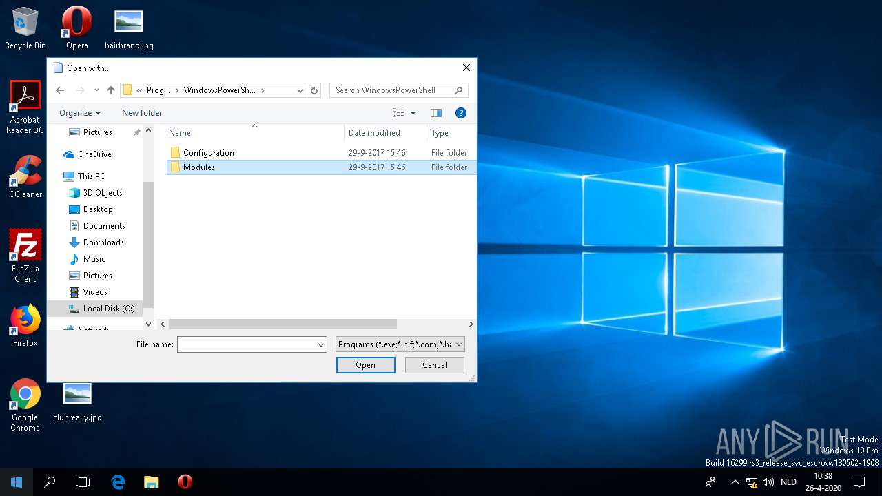Open the Action Center notifications
Screen dimensions: 882x496
(859, 482)
